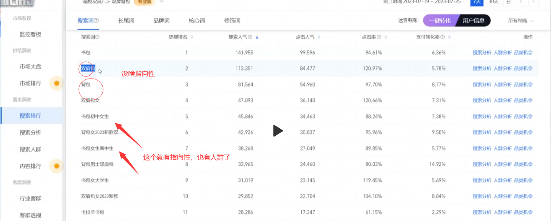Screen dimensions: 551x221
Task: Sort table by 点击人气 arrows
Action: [319, 37]
